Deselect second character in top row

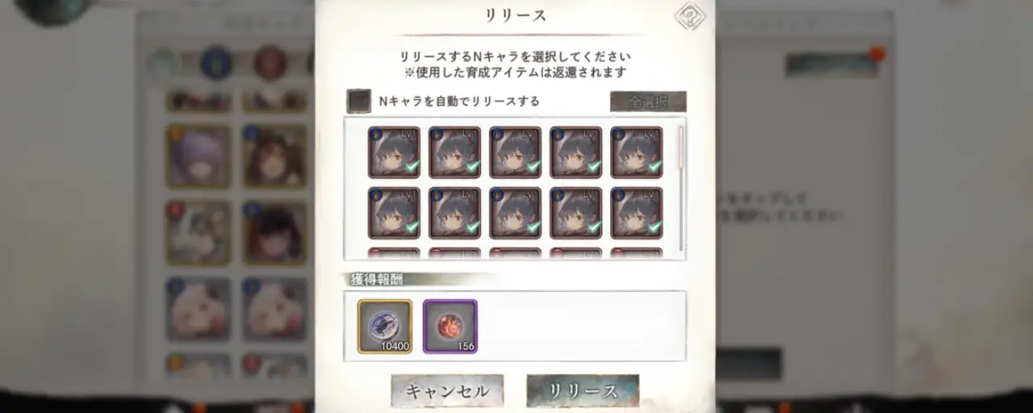pyautogui.click(x=454, y=152)
